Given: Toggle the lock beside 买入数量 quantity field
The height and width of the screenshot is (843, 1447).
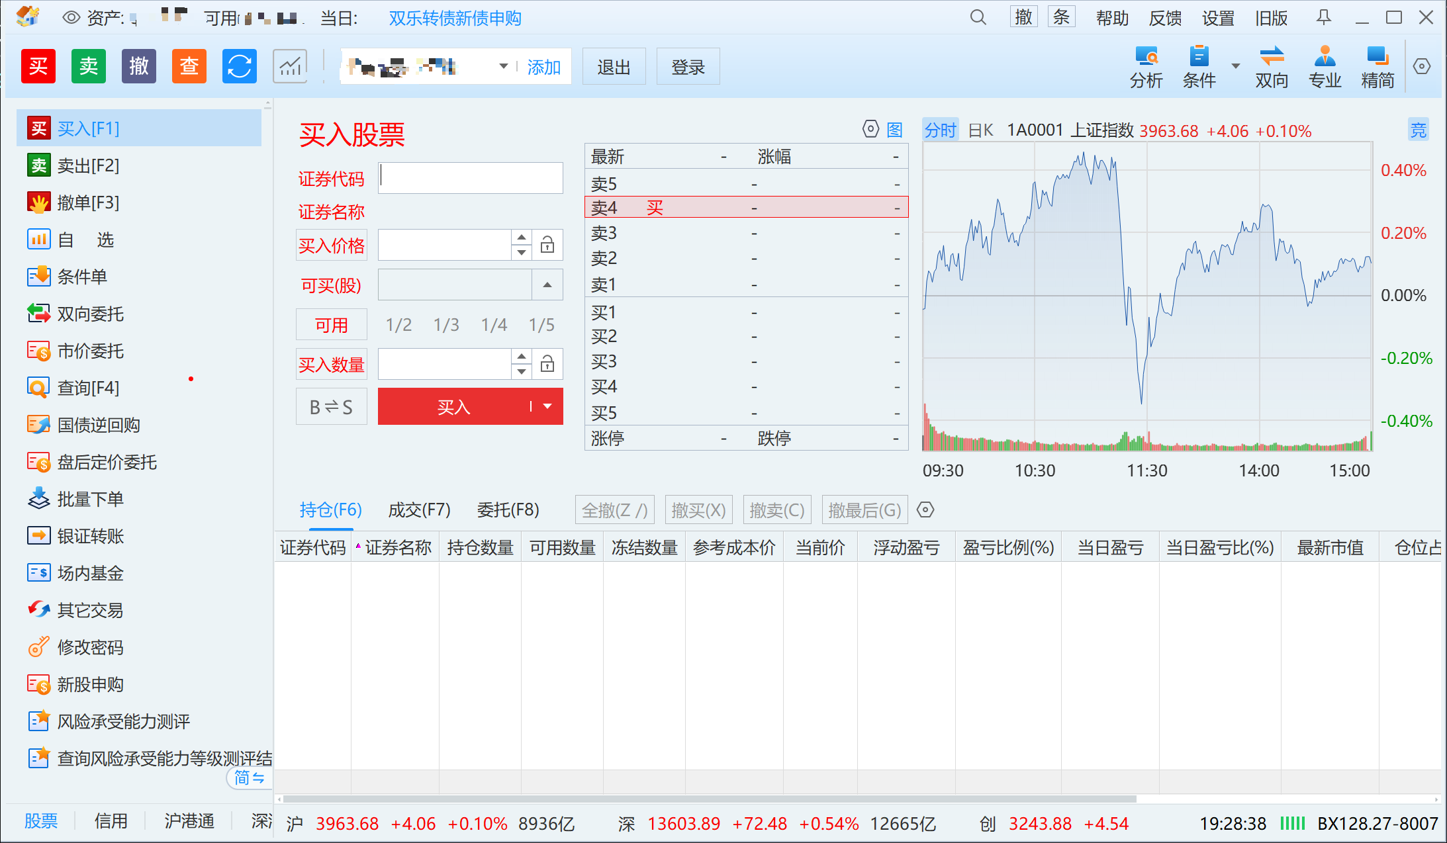Looking at the screenshot, I should point(547,364).
